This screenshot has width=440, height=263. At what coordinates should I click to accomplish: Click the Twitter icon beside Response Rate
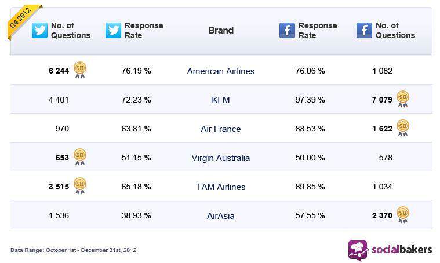tap(114, 30)
